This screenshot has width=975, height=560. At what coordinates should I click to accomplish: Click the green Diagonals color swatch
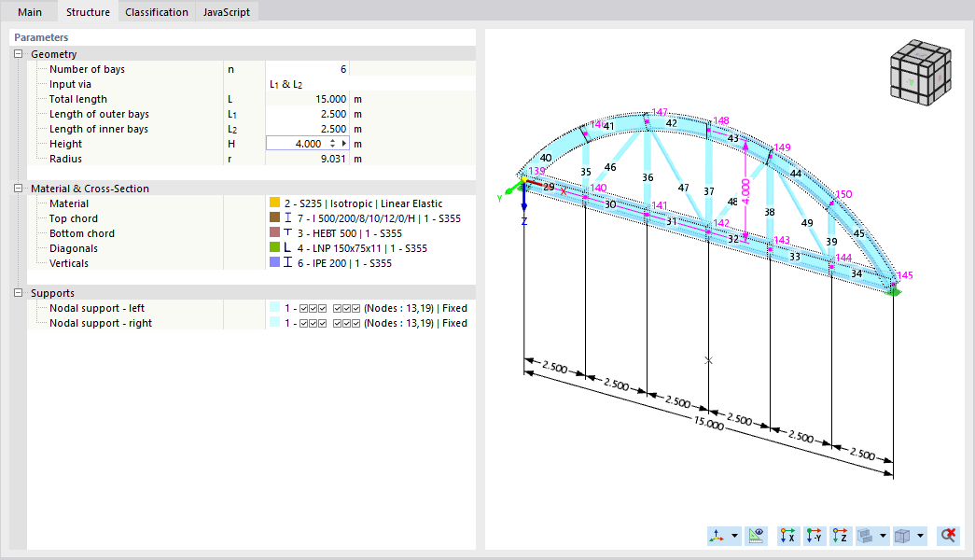tap(274, 247)
